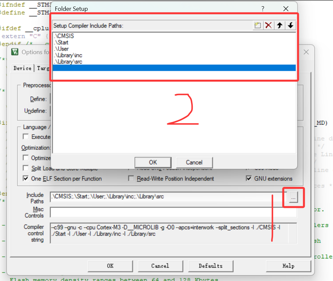Click the Defaults button

click(211, 266)
